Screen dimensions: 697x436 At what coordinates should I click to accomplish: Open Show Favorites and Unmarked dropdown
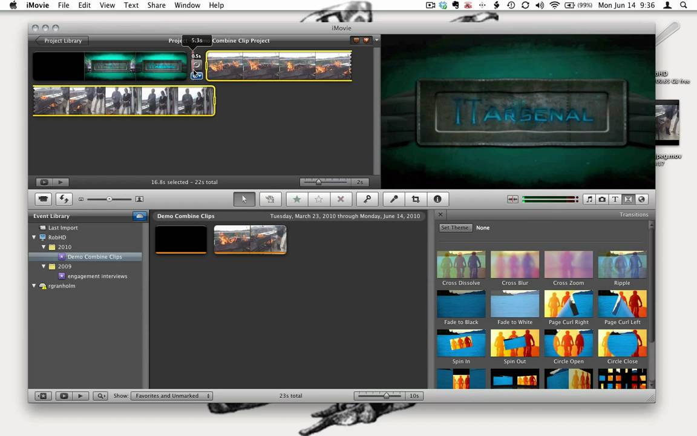(x=172, y=395)
